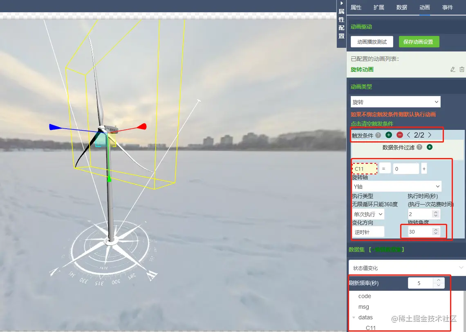The width and height of the screenshot is (466, 332).
Task: Click the plus button beside condition value
Action: [x=424, y=169]
